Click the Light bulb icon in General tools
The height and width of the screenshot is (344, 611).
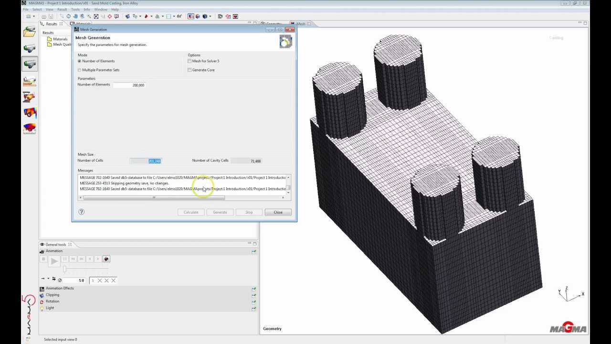tap(42, 308)
